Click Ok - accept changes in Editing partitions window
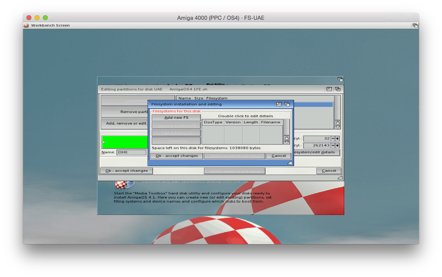Viewport: 442px width, 277px height. tap(126, 171)
